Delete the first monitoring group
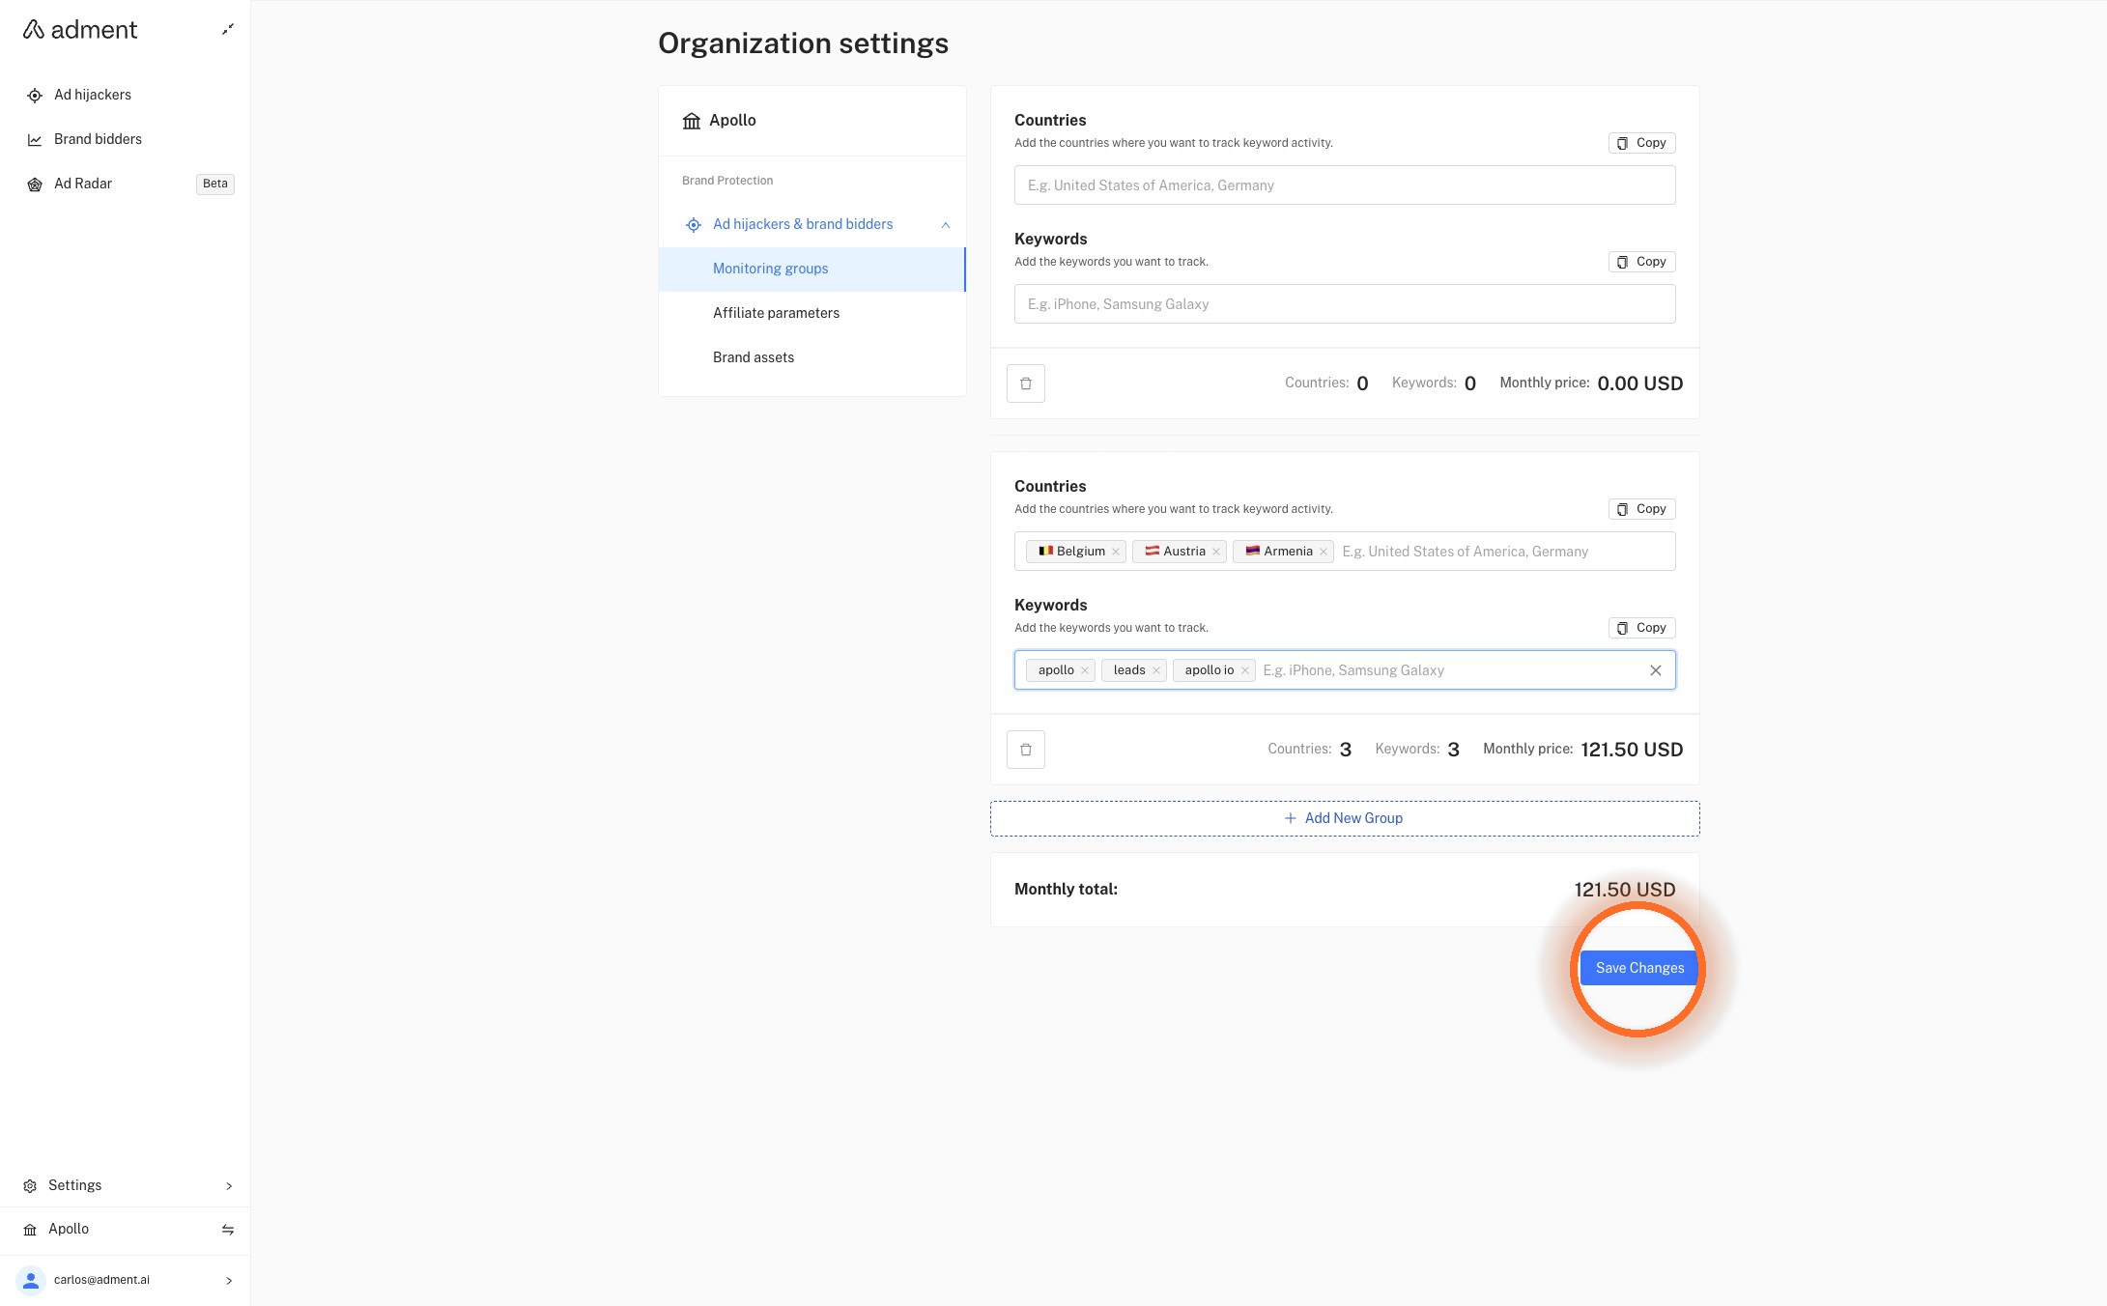The width and height of the screenshot is (2107, 1306). (1026, 383)
